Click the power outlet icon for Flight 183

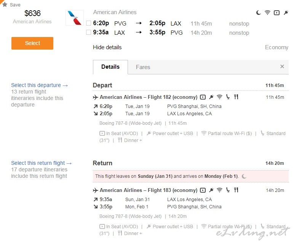(211, 190)
